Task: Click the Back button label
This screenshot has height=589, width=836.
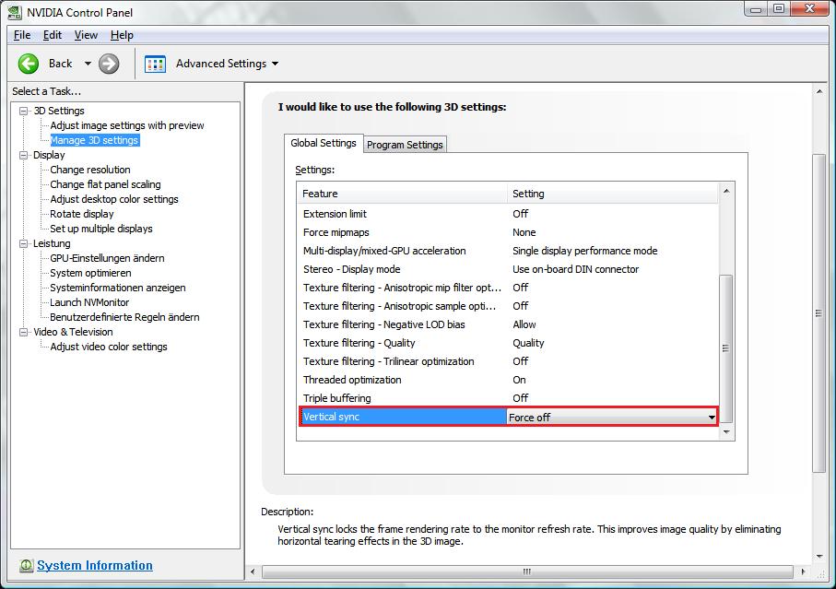Action: tap(60, 64)
